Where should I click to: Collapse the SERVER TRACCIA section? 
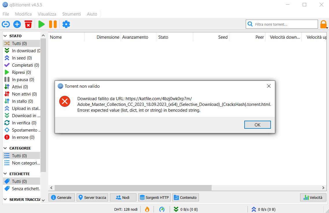point(5,200)
